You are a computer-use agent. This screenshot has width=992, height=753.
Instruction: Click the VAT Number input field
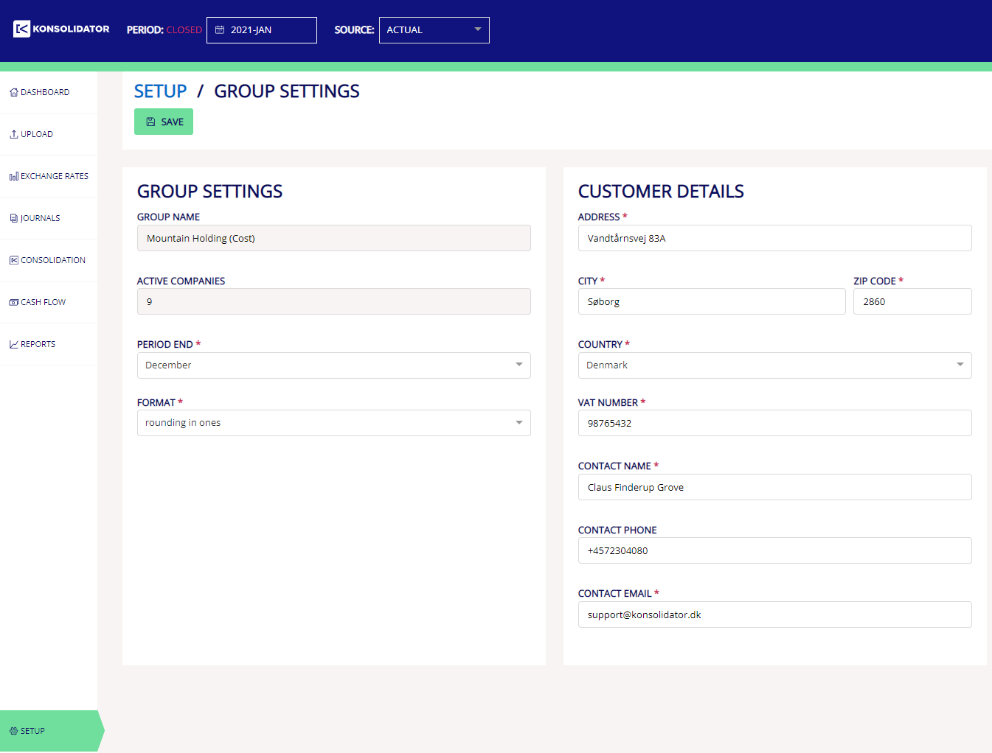(x=774, y=423)
